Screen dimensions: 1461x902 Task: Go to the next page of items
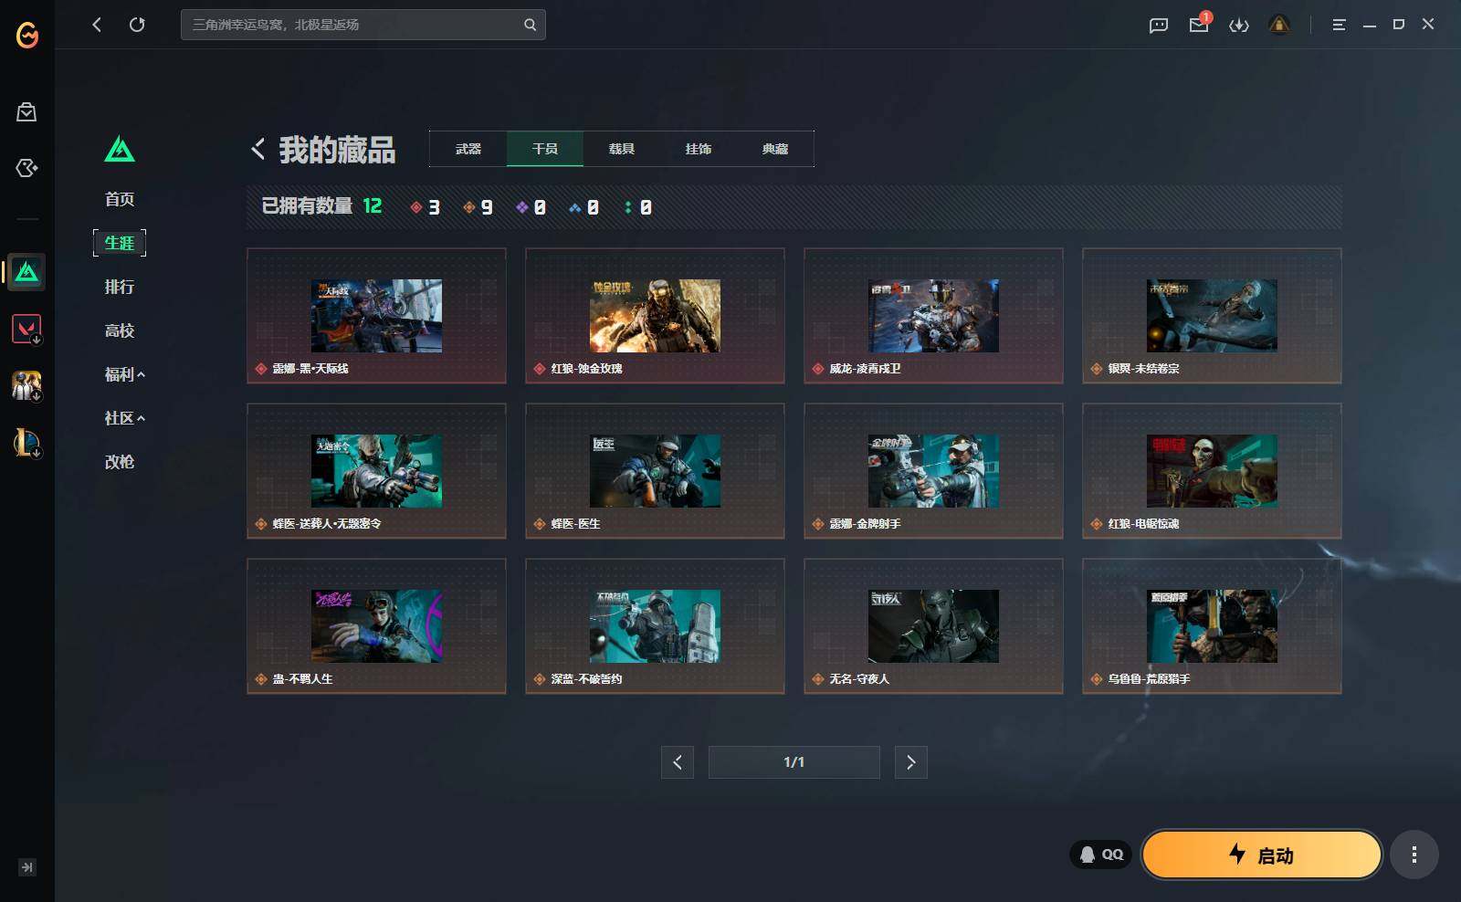911,762
